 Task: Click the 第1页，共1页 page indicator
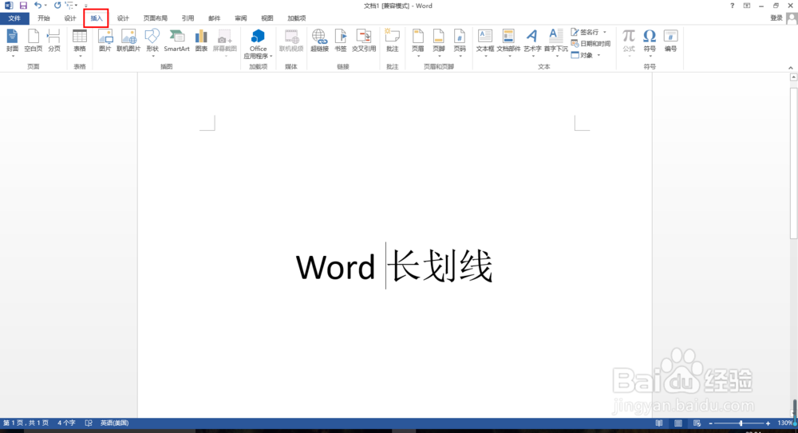pyautogui.click(x=26, y=423)
